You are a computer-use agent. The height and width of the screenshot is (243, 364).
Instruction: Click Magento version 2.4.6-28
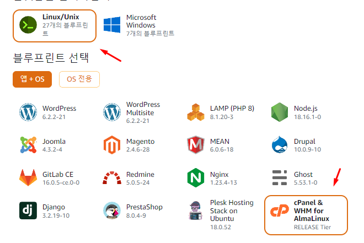[138, 149]
